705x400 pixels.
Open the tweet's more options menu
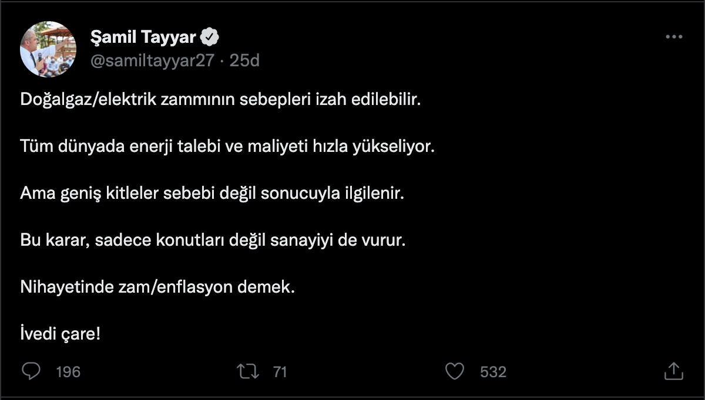click(x=673, y=37)
